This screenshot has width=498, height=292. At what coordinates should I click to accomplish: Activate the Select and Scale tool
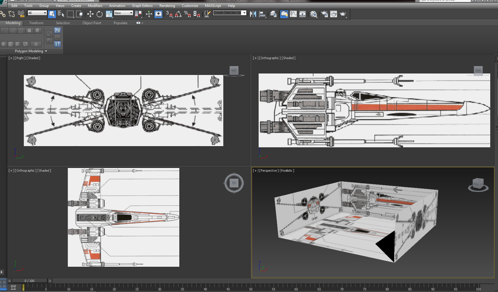click(x=109, y=14)
